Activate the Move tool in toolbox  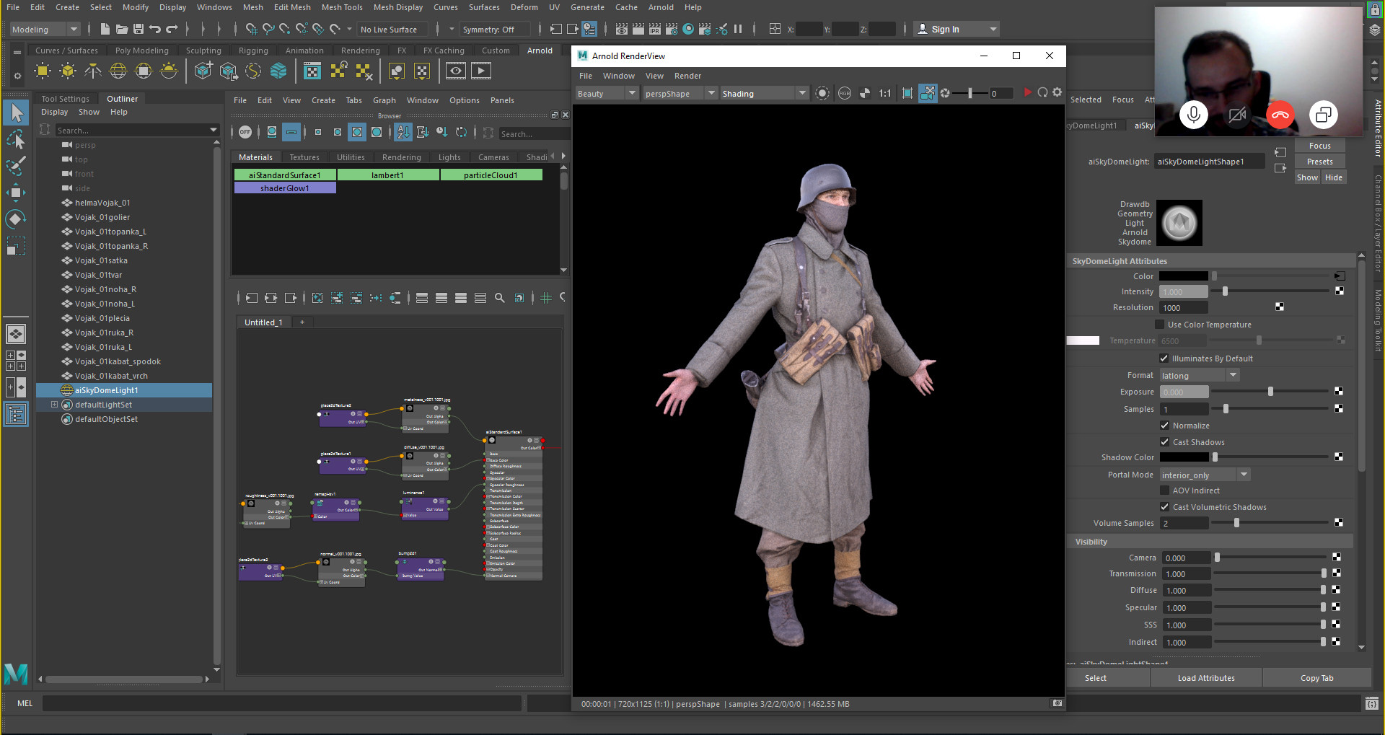(x=16, y=192)
